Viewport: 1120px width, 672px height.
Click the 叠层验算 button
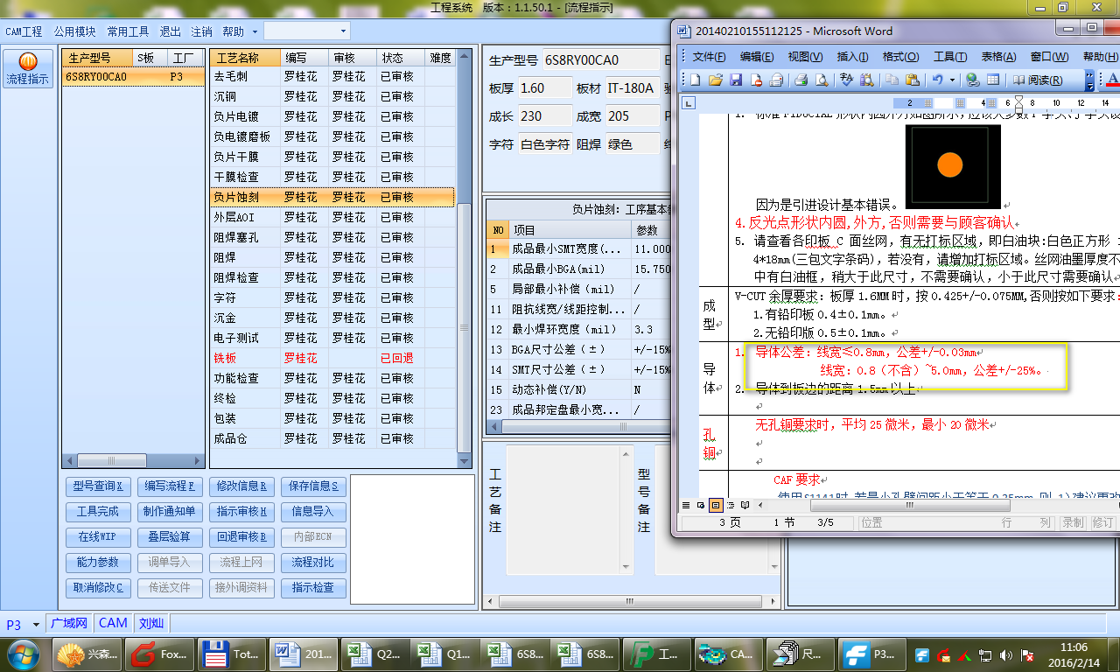(170, 536)
